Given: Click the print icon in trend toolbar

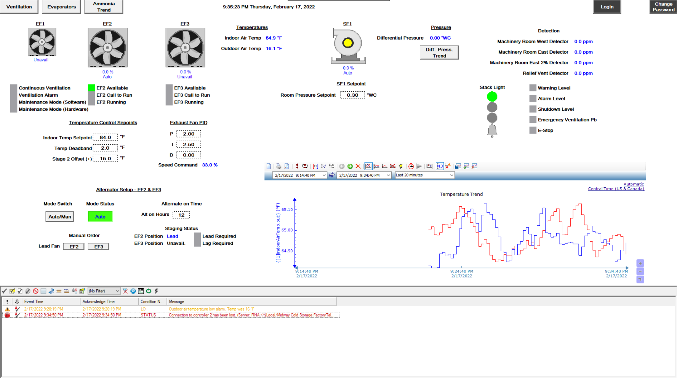Looking at the screenshot, I should (278, 166).
